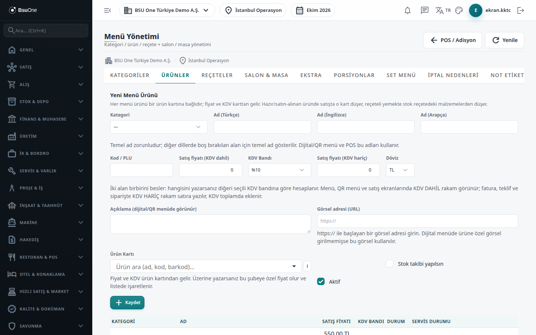Go back to POS / Adisyon

[x=453, y=40]
